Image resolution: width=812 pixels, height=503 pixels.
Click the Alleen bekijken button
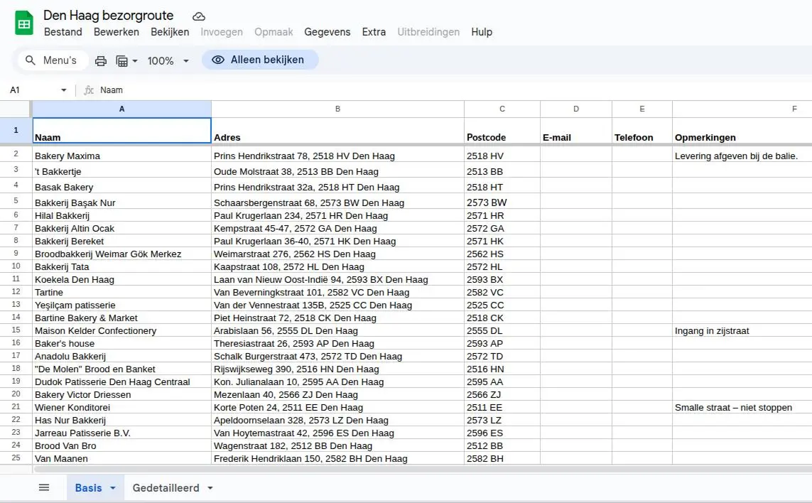point(260,60)
